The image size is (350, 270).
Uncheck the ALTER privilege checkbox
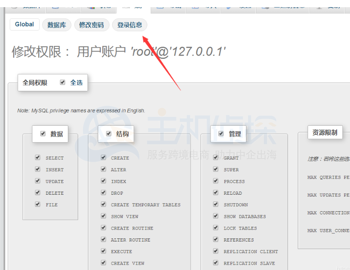click(104, 169)
